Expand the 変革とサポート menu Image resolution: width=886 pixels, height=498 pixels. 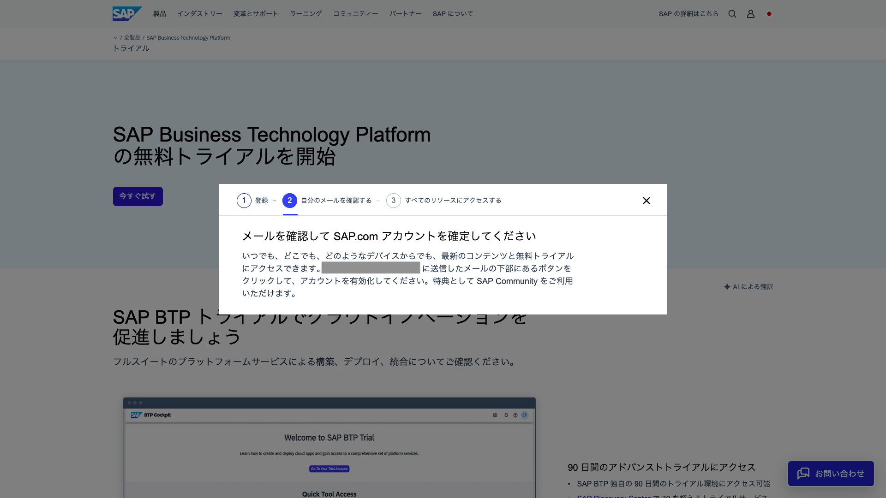tap(256, 14)
